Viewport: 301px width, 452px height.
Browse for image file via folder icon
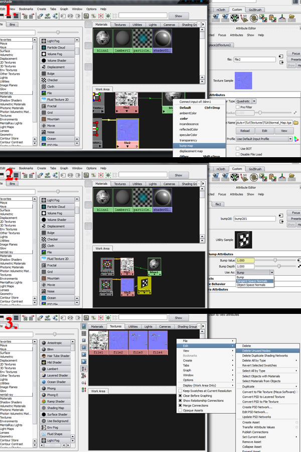[295, 123]
